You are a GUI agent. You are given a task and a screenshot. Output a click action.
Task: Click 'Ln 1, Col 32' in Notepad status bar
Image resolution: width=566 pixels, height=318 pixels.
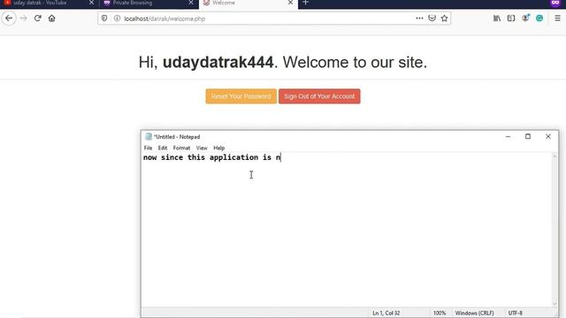coord(386,313)
